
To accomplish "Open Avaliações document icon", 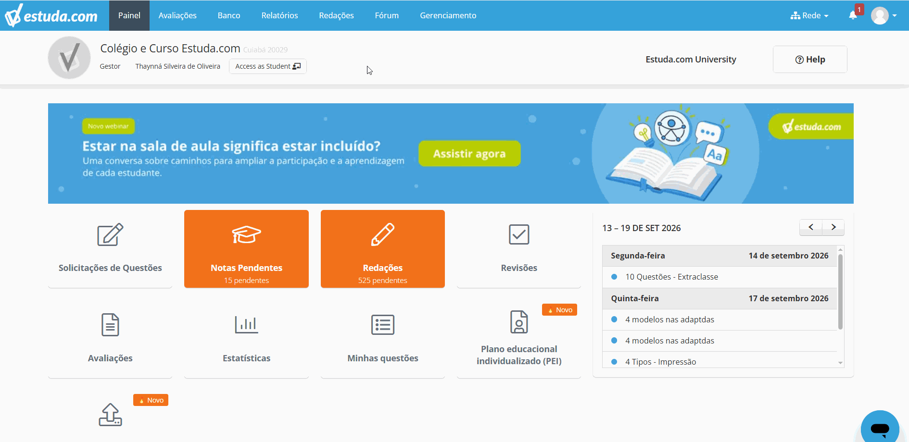I will tap(110, 325).
